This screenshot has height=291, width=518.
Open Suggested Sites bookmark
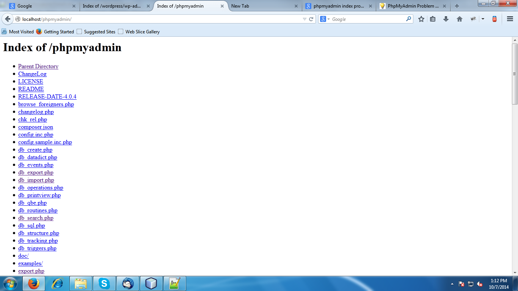point(96,32)
